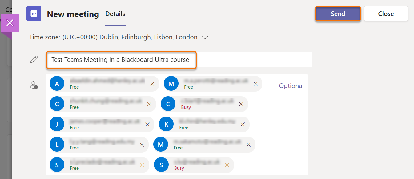The height and width of the screenshot is (179, 414).
Task: Remove the attendee with the A avatar
Action: pos(152,84)
